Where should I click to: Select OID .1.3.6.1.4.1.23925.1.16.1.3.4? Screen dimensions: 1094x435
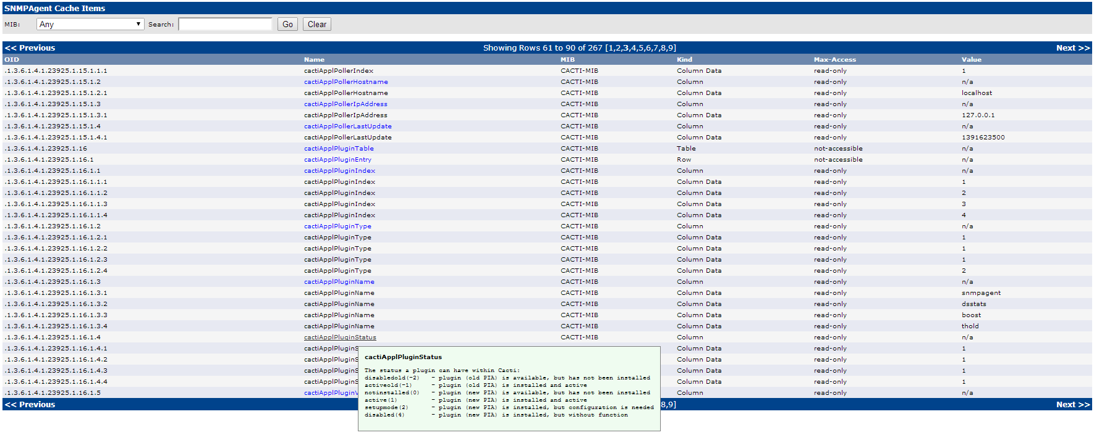56,326
